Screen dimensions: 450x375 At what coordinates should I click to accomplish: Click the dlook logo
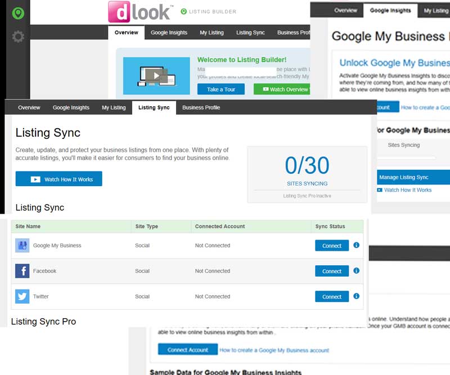[x=141, y=12]
